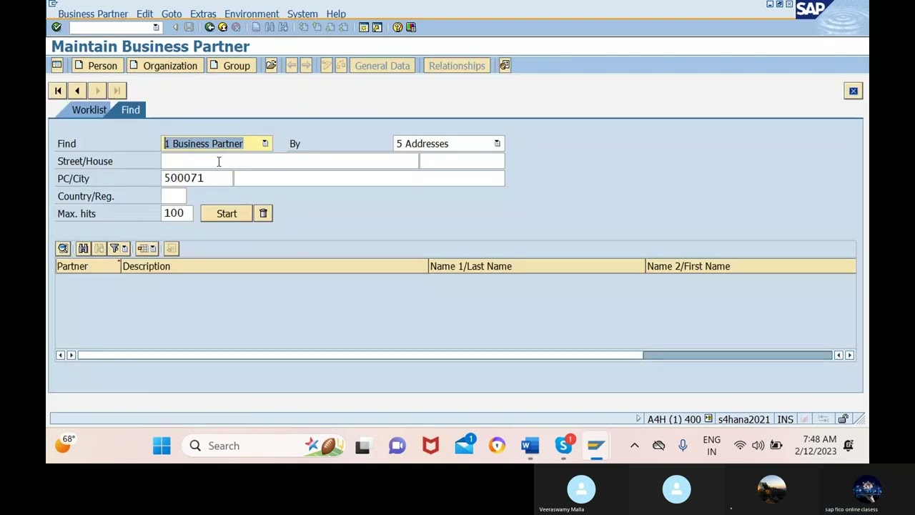Select the Find tab
Screen dimensions: 915x515
(x=130, y=110)
